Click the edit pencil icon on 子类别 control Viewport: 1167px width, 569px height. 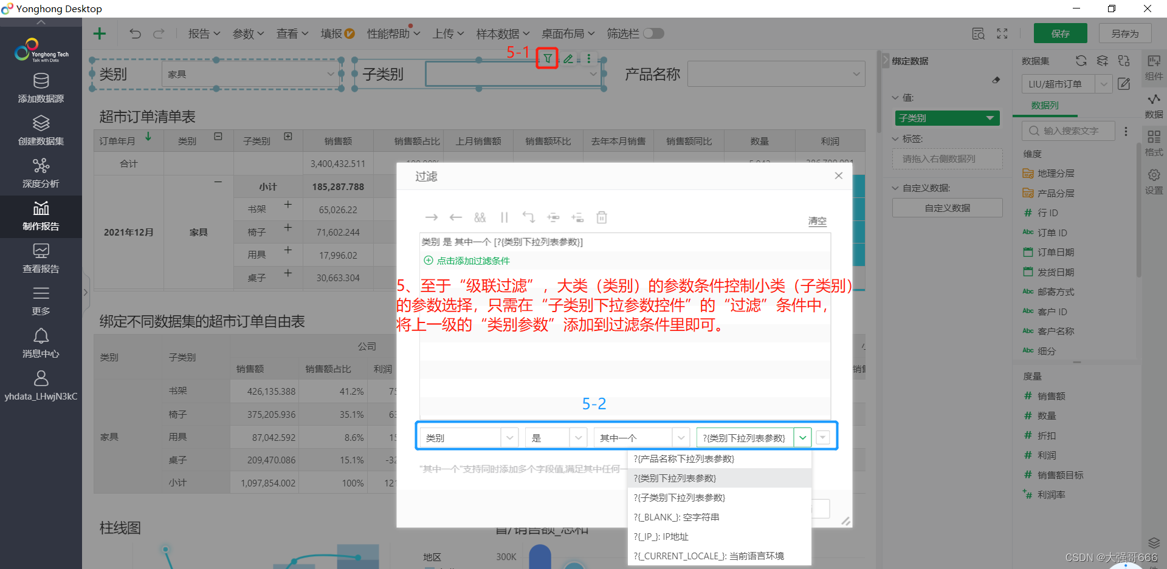click(568, 58)
